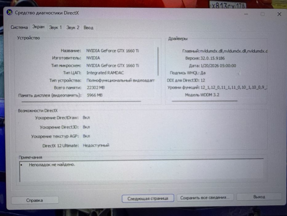Viewport: 287px width, 216px height.
Task: Click the Устройство group label
Action: pyautogui.click(x=28, y=38)
